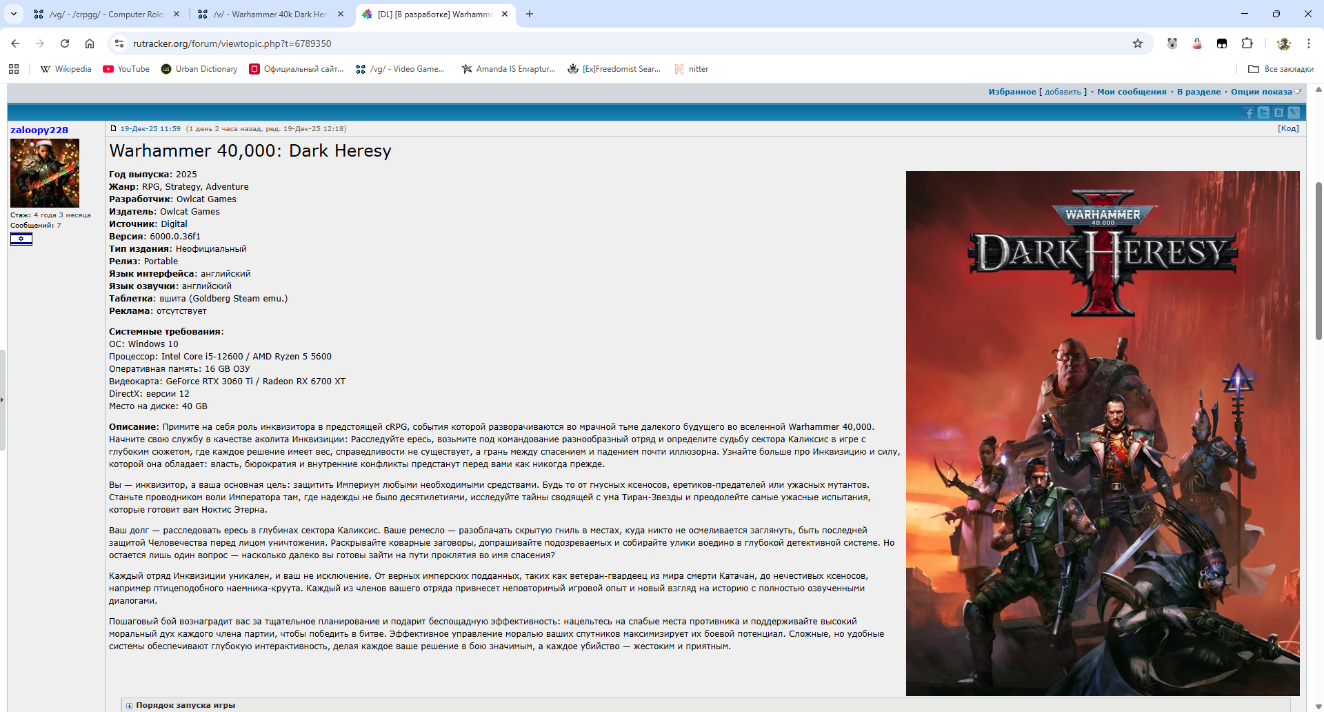1324x712 pixels.
Task: Open the Urban Dictionary bookmark
Action: (x=199, y=69)
